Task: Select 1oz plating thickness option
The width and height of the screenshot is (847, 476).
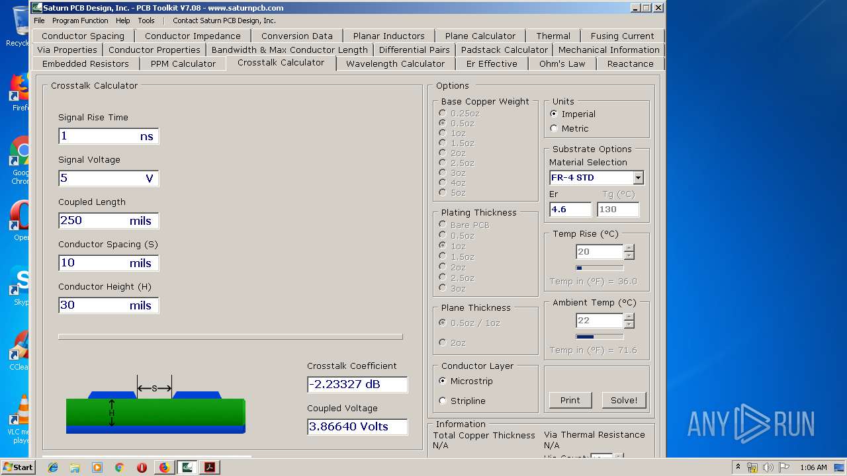Action: coord(443,246)
